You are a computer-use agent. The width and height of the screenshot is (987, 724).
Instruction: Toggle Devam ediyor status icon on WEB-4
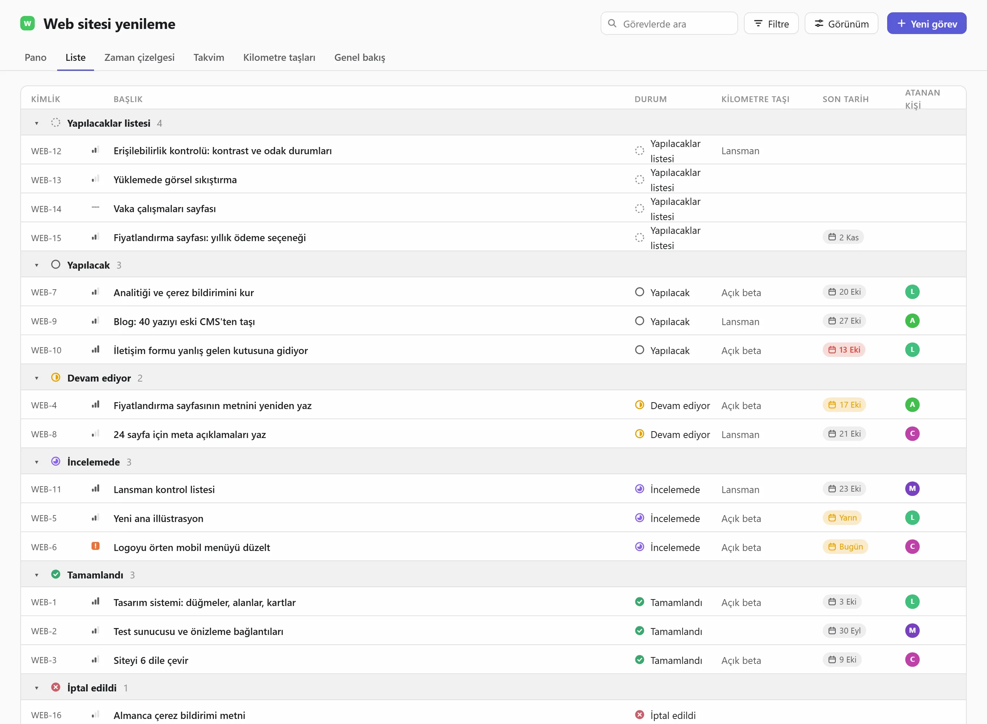(639, 405)
